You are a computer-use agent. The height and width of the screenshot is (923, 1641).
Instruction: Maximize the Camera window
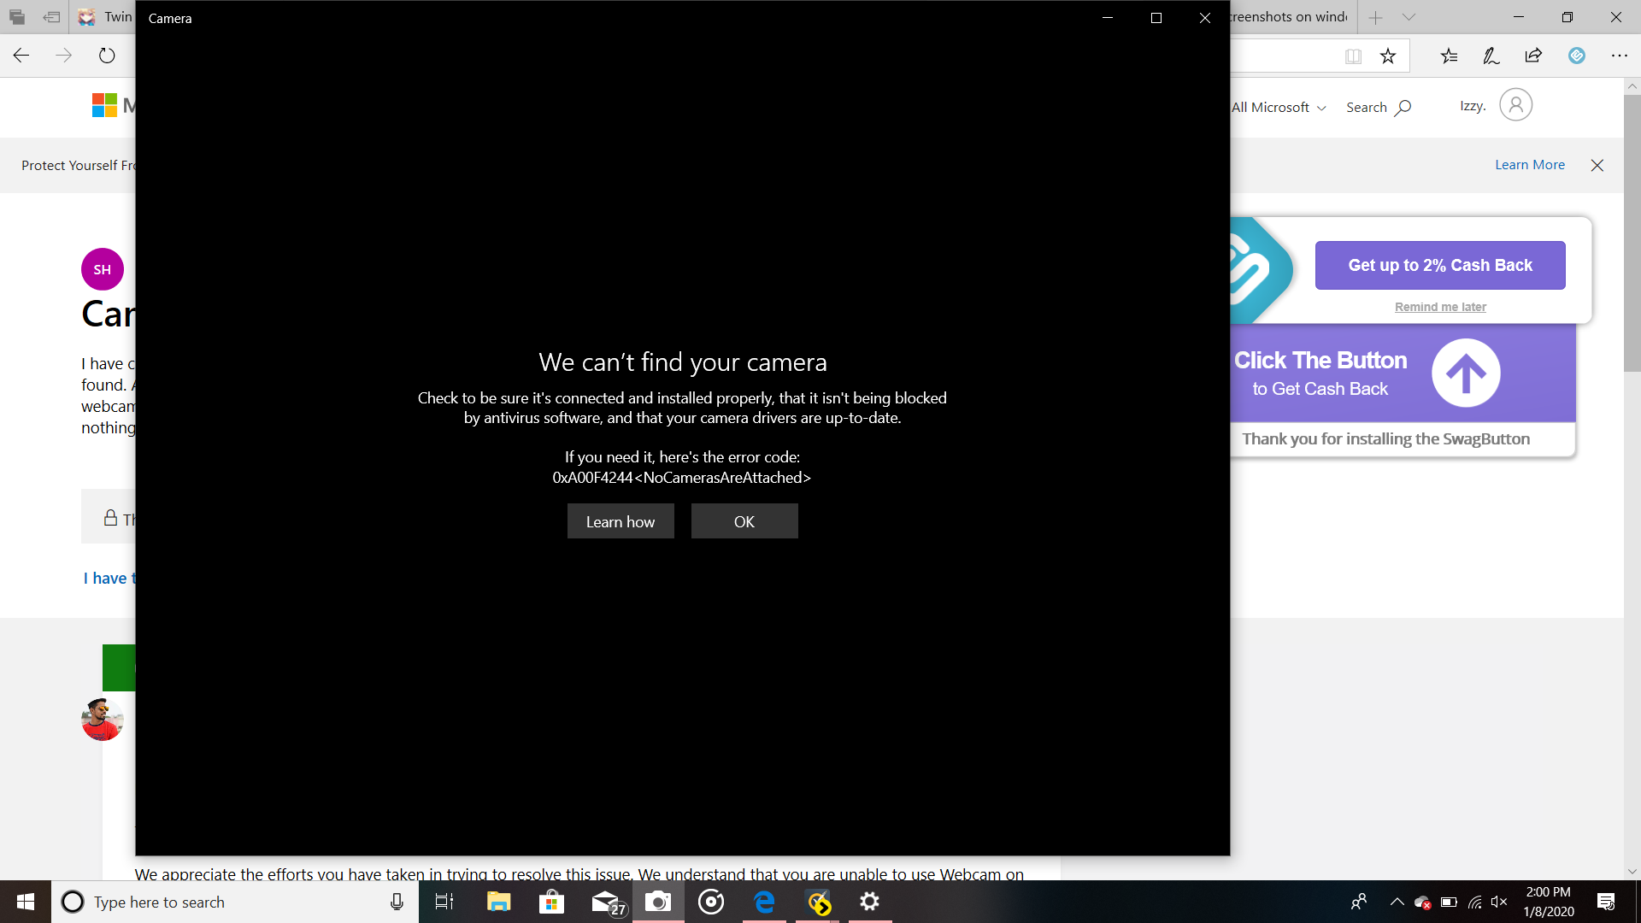[1156, 18]
